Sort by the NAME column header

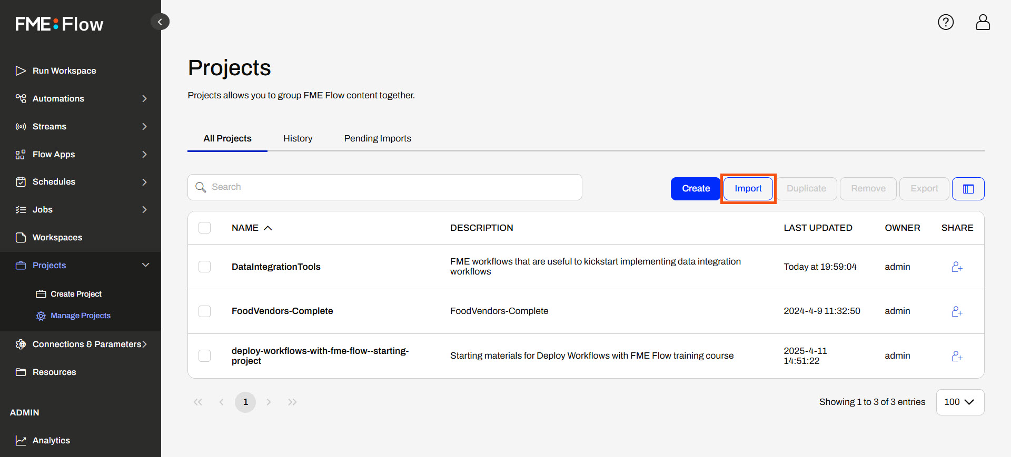point(245,228)
